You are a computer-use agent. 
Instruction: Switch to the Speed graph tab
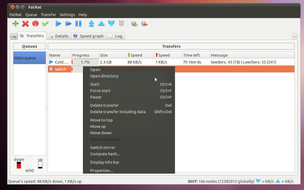point(89,36)
